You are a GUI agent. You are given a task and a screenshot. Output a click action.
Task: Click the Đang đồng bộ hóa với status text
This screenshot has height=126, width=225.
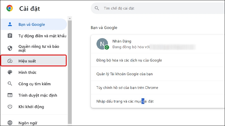pos(131,47)
